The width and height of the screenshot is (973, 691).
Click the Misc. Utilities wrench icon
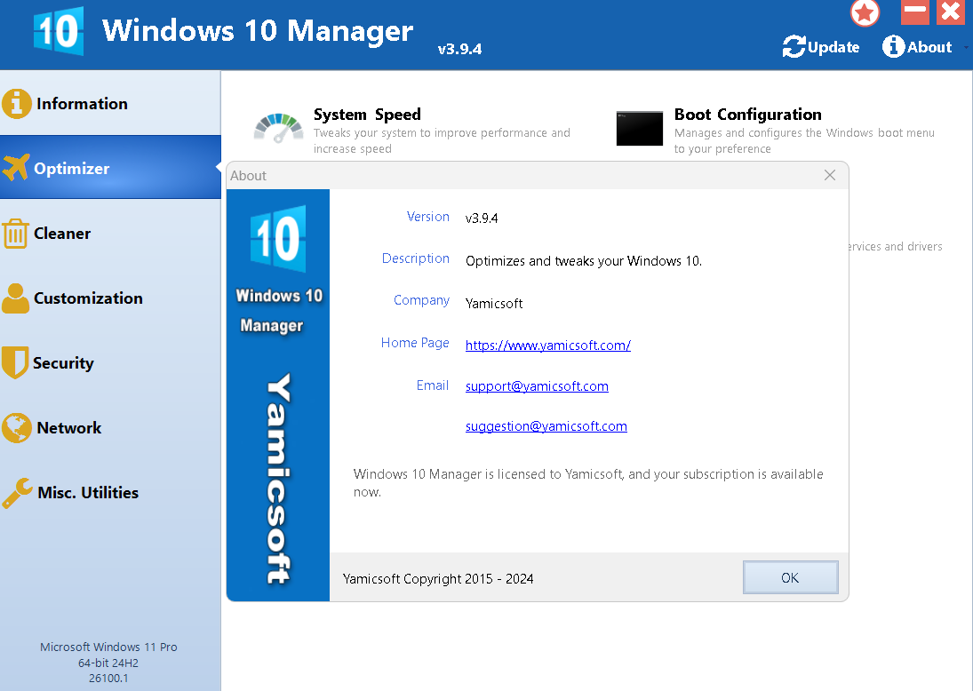17,493
